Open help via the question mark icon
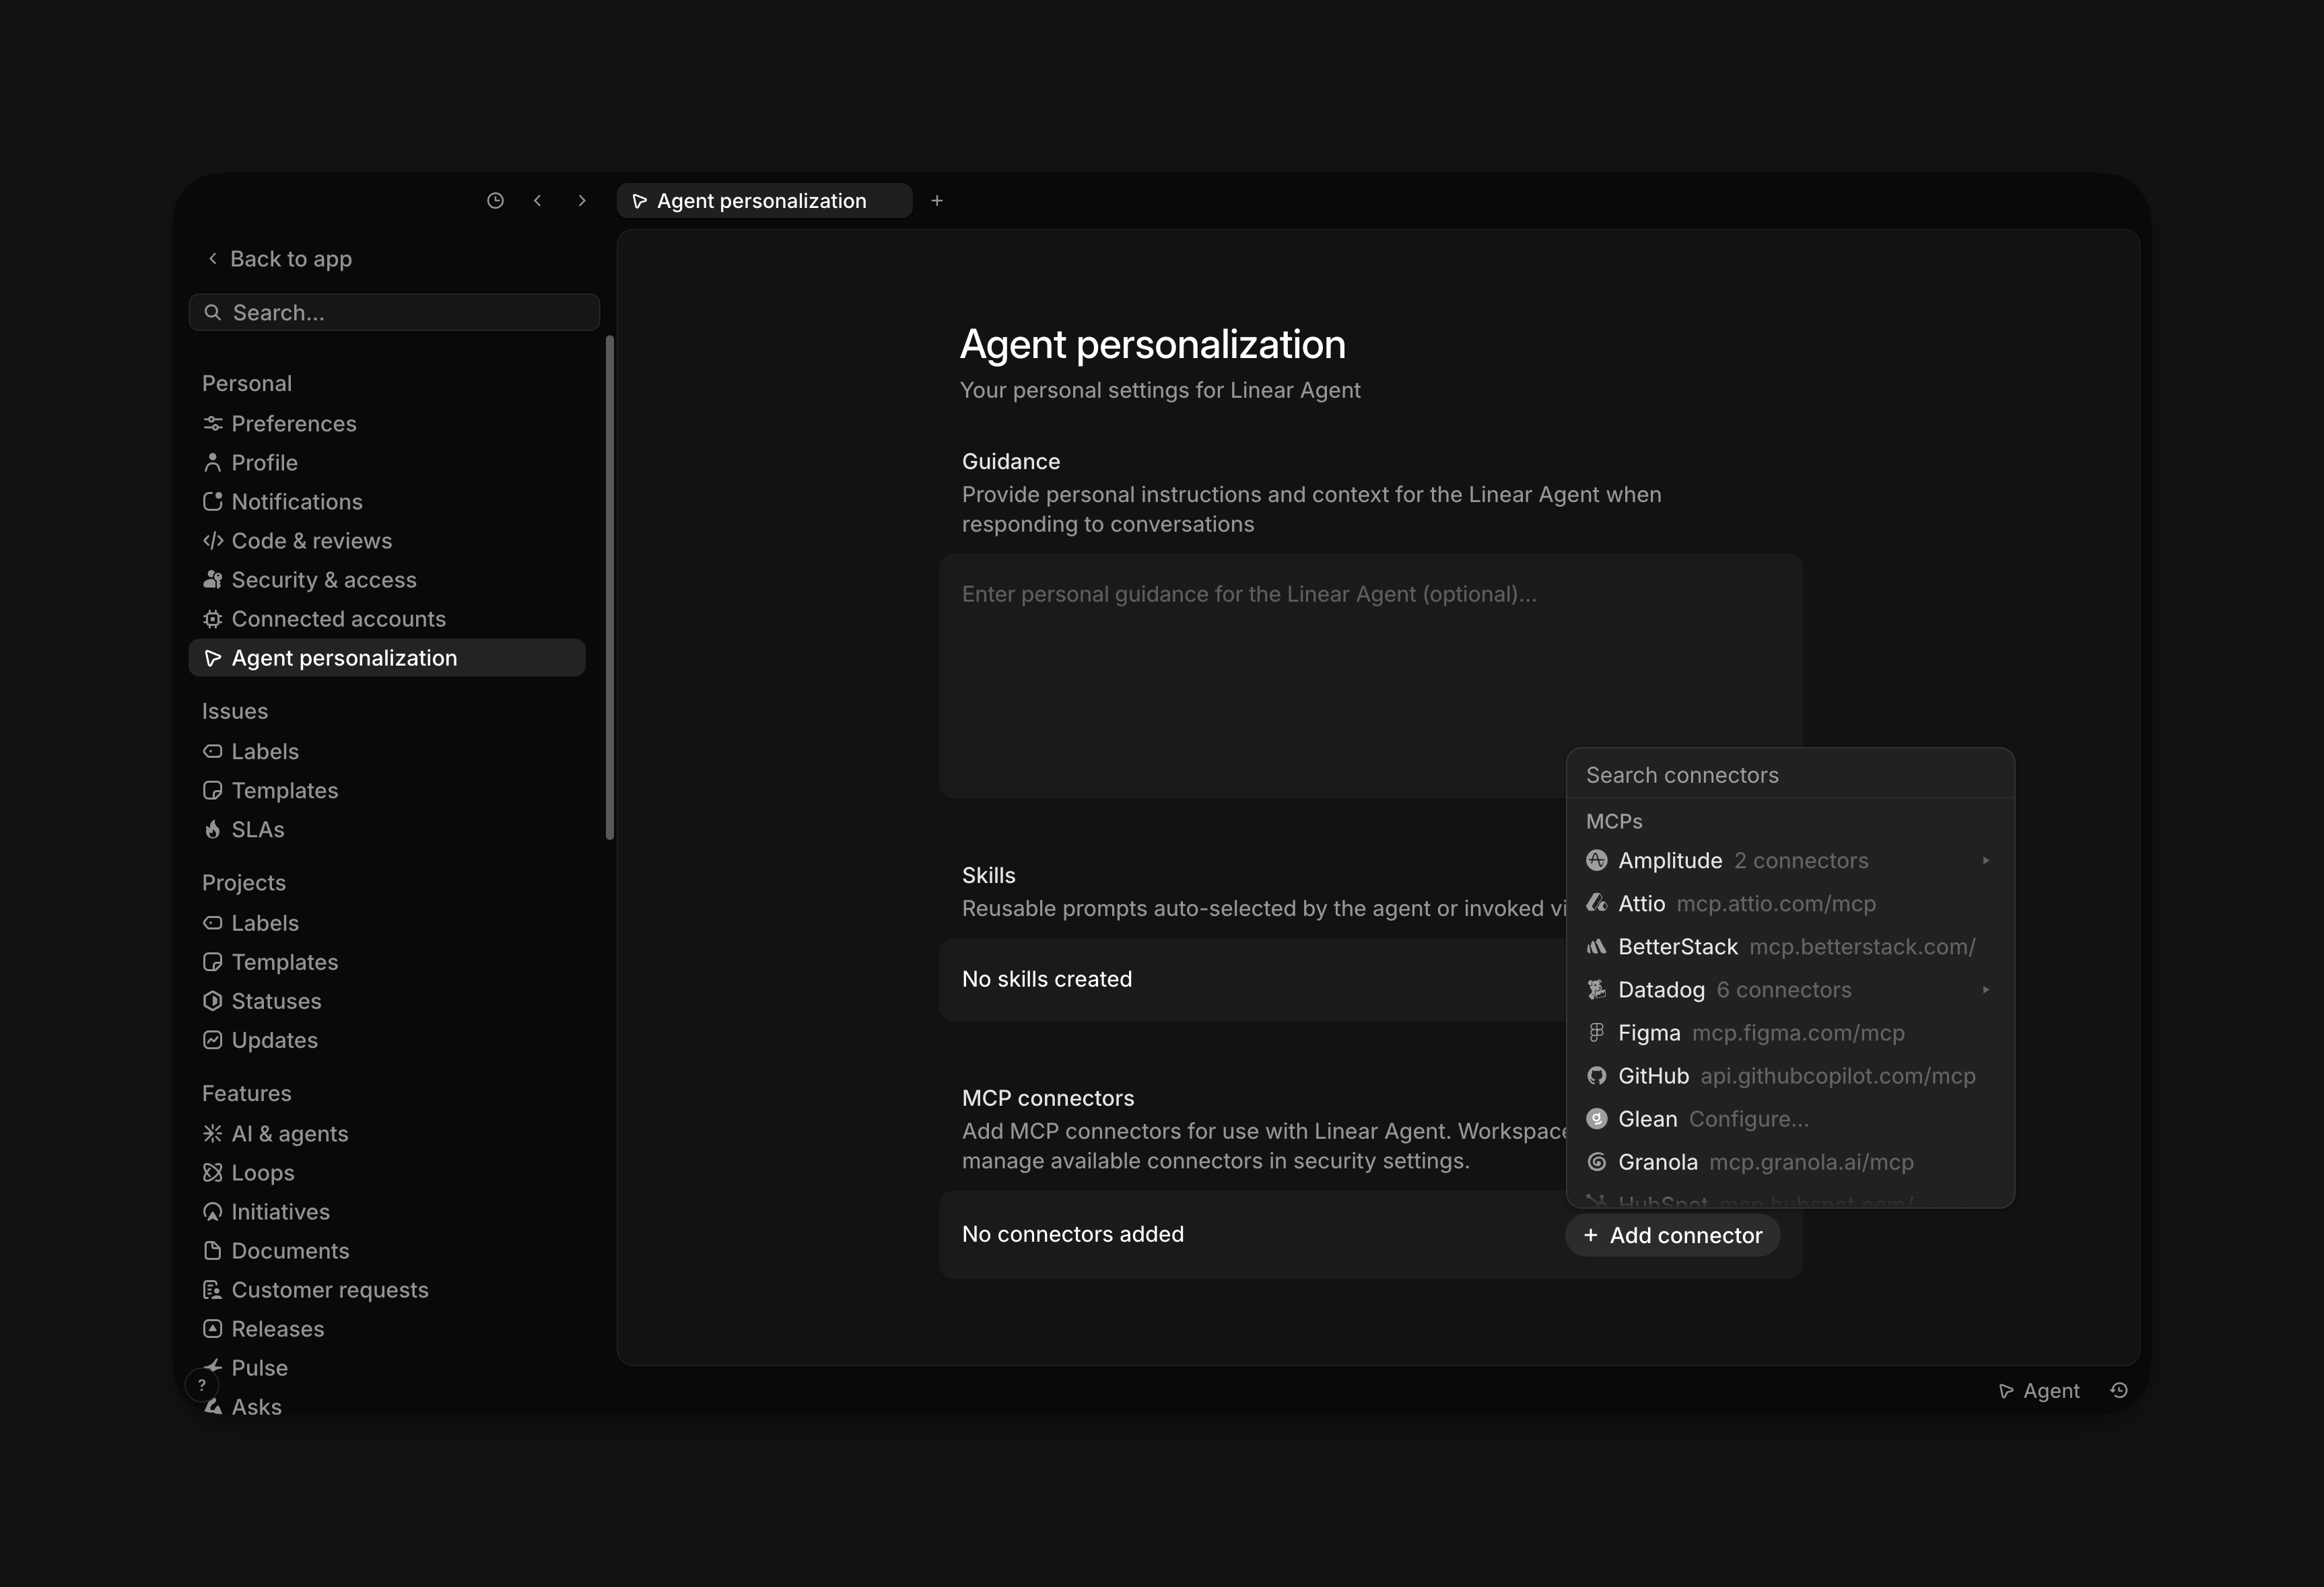The image size is (2324, 1587). [x=202, y=1385]
